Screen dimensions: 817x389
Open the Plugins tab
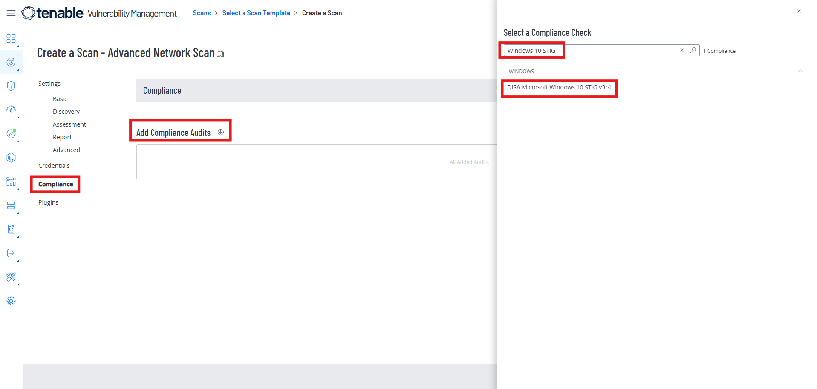48,202
